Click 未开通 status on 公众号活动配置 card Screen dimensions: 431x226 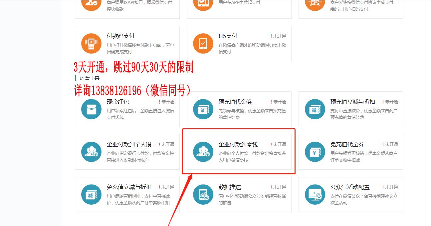(390, 187)
